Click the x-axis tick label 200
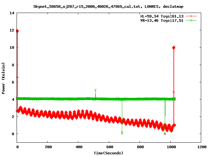 (x=48, y=147)
